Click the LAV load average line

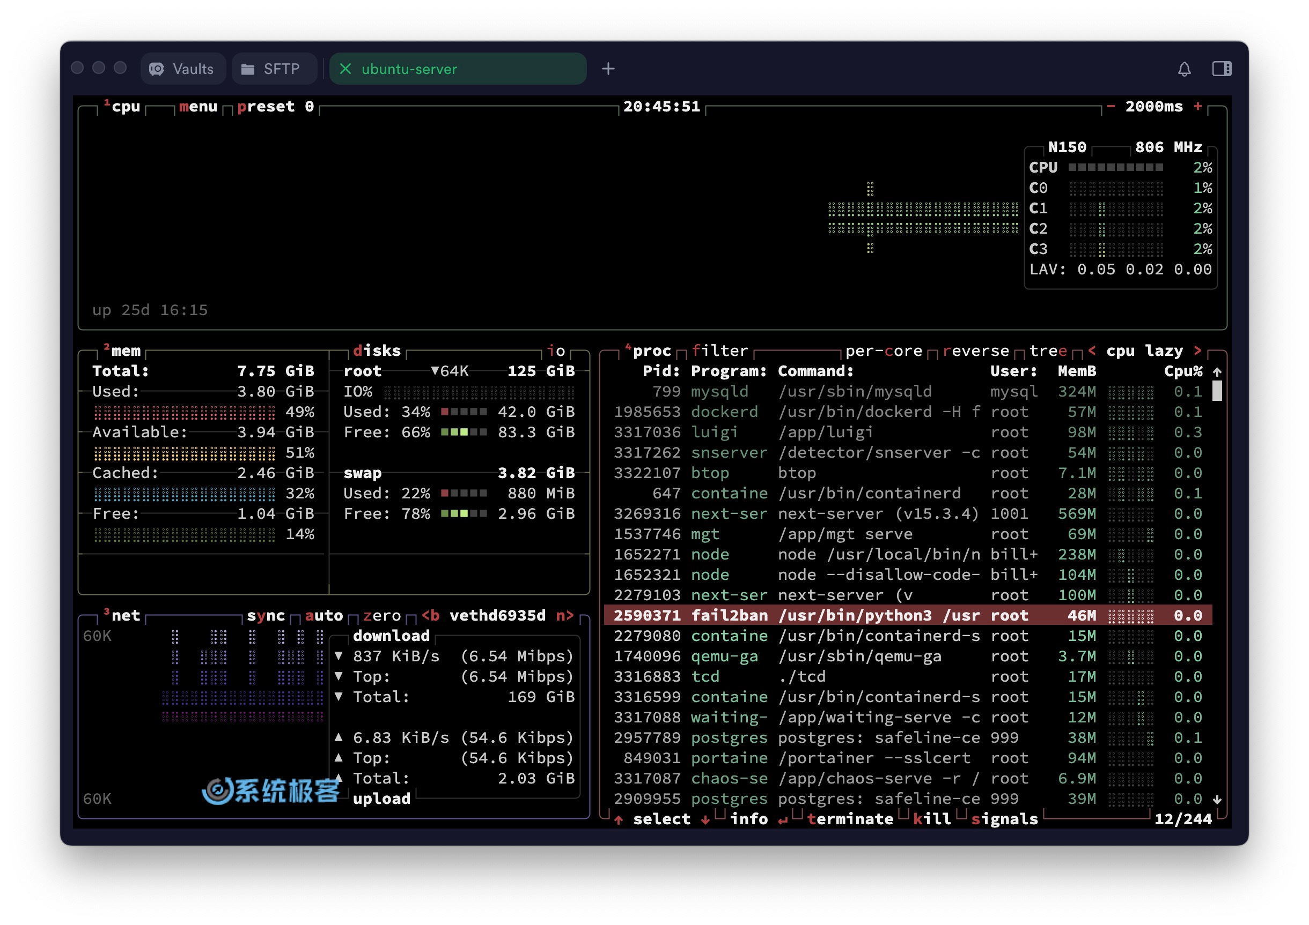tap(1120, 270)
